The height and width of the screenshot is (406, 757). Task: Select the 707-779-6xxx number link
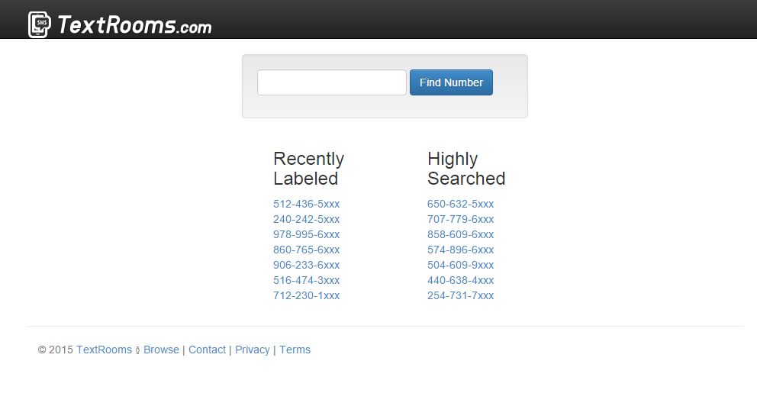(x=460, y=219)
